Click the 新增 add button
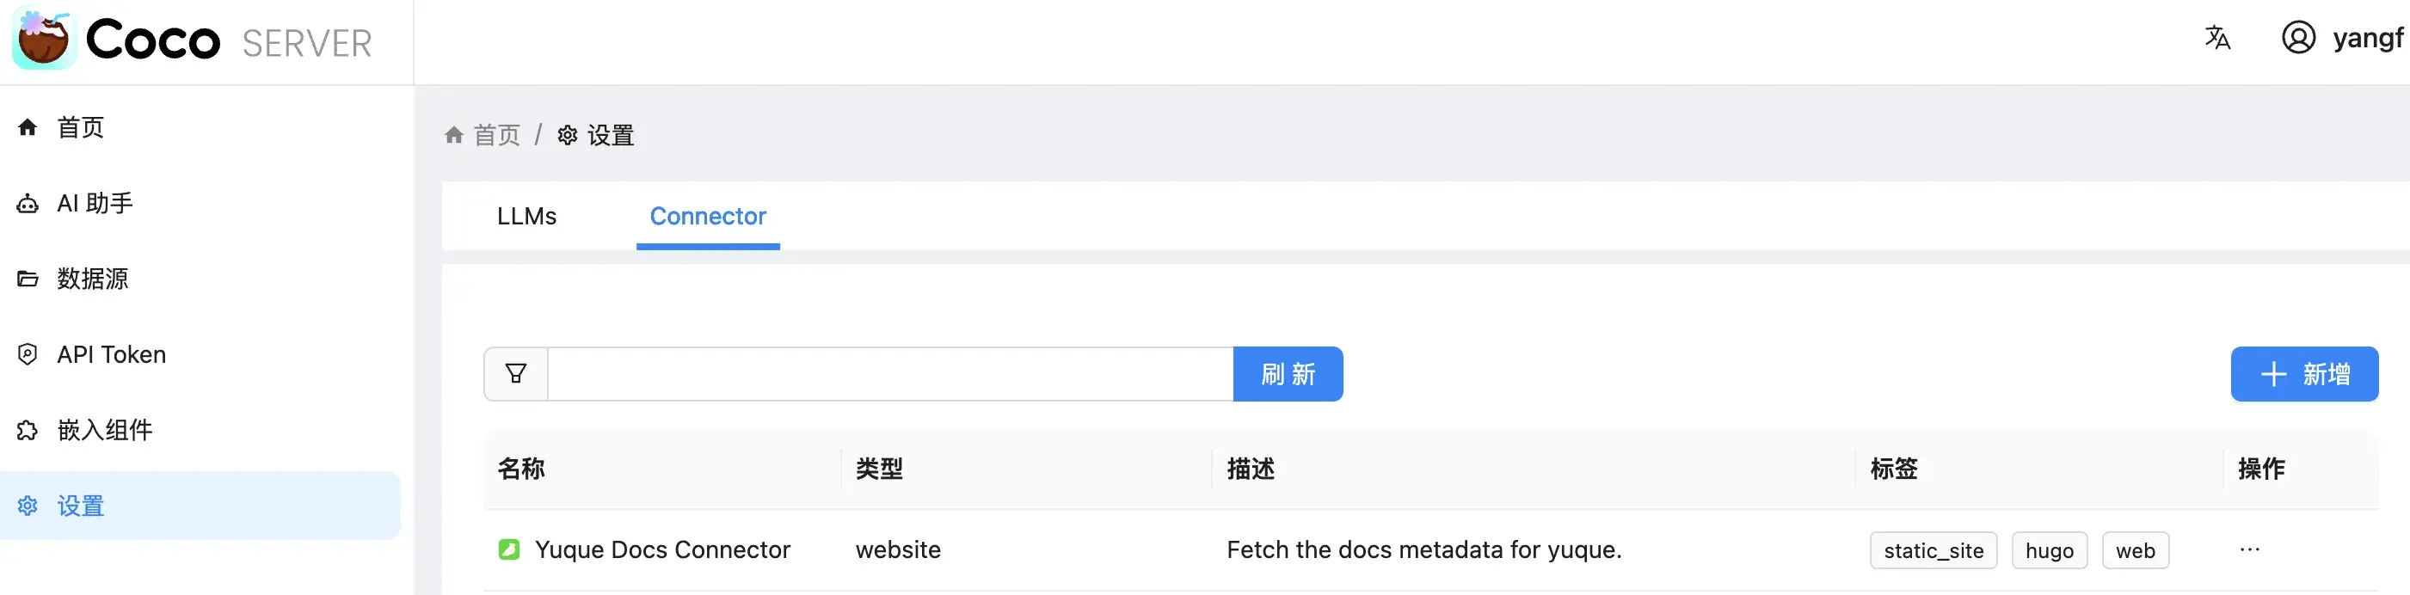2410x595 pixels. (2303, 373)
